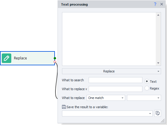Click the green success output connector dot
The height and width of the screenshot is (125, 167).
[55, 58]
